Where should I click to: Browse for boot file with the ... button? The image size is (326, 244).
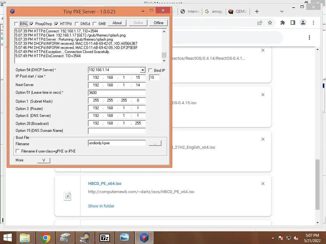pyautogui.click(x=155, y=143)
